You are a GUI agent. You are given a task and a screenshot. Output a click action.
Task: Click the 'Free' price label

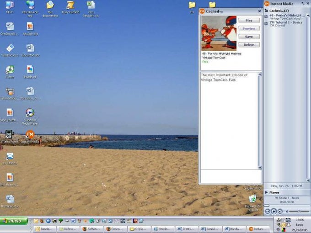pos(205,62)
